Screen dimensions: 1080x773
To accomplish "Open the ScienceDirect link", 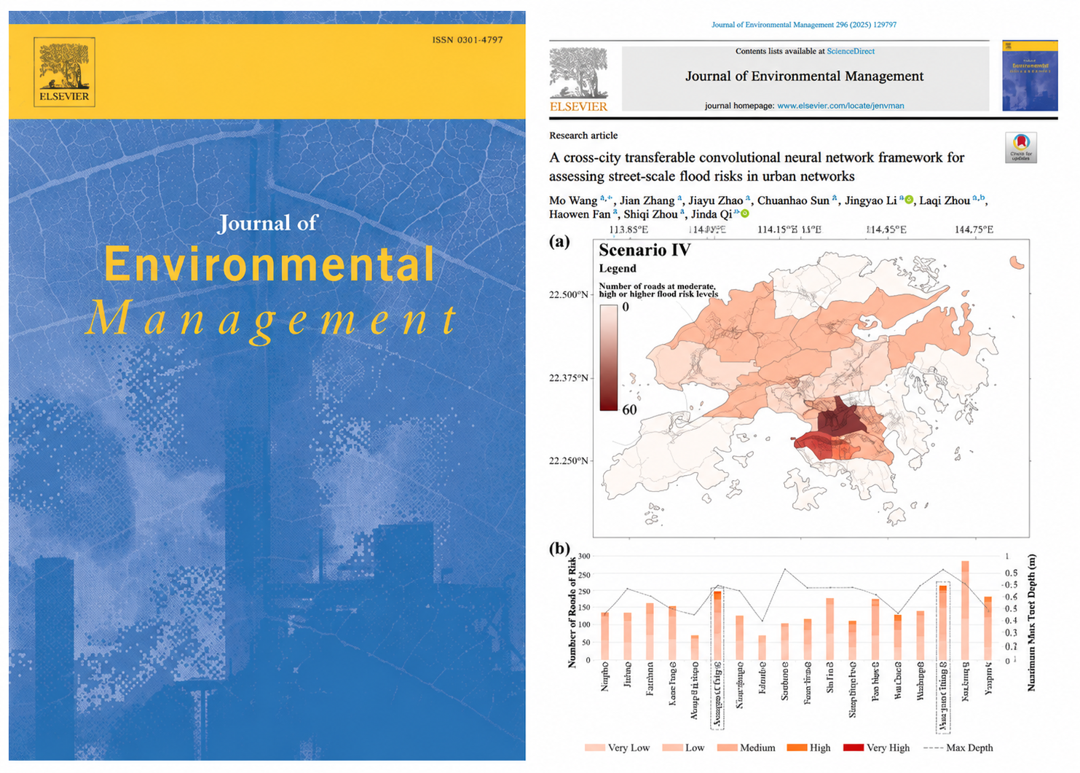I will click(x=851, y=51).
